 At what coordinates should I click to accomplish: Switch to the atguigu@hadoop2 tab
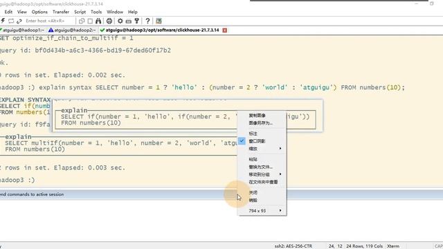pos(72,30)
